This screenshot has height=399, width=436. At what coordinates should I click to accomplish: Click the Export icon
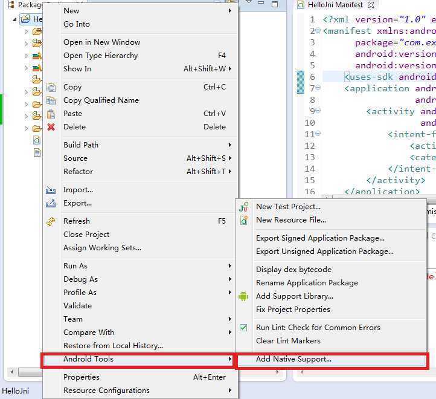click(51, 203)
